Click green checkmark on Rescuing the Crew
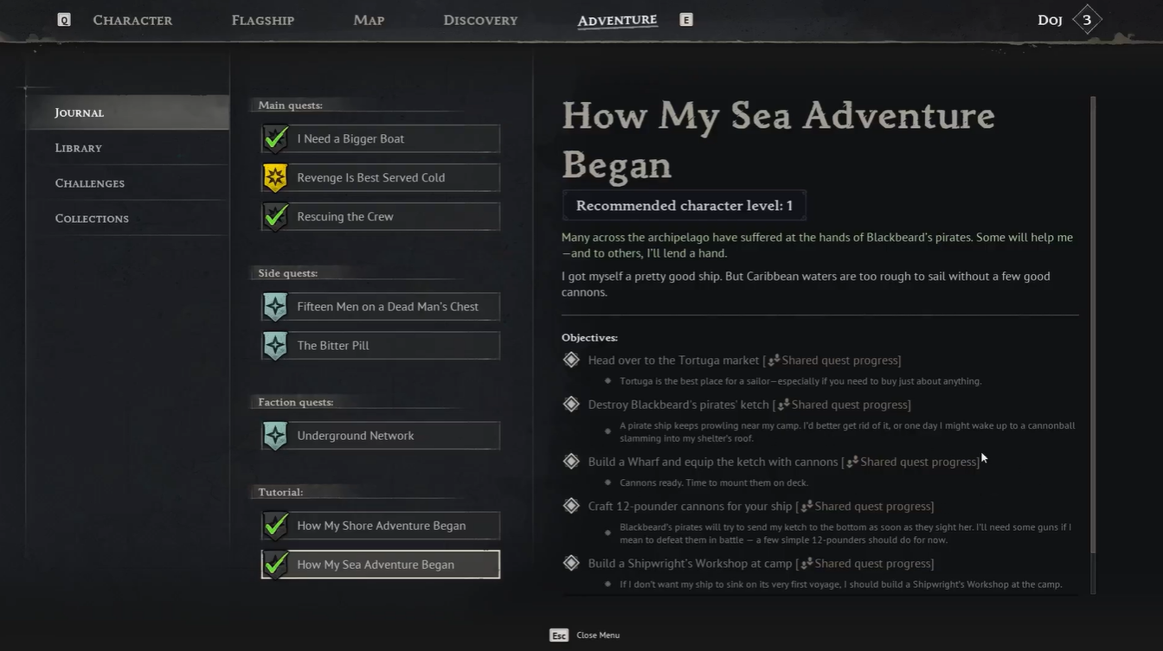 (275, 216)
